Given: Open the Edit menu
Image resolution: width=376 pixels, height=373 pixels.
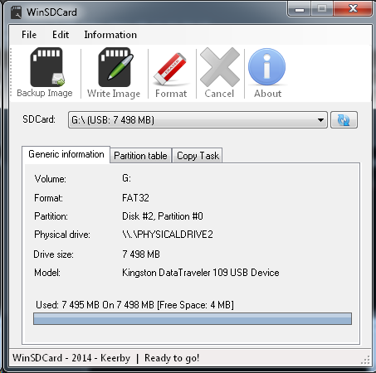Looking at the screenshot, I should pyautogui.click(x=61, y=35).
